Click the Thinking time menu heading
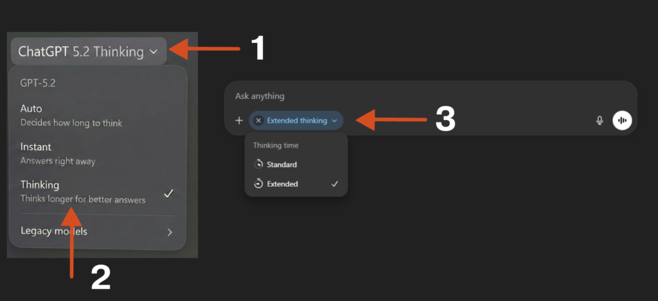Viewport: 658px width, 301px height. [x=274, y=146]
